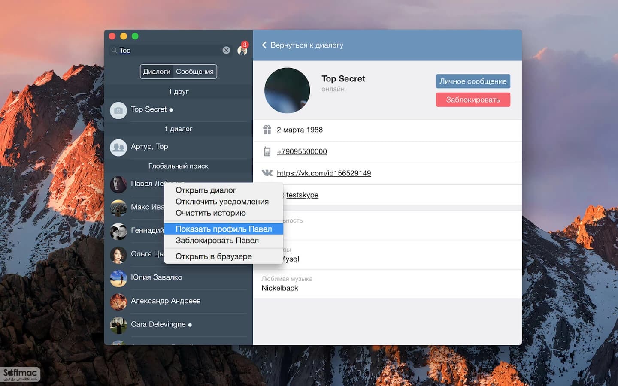Select Показать профиль Павел menu item

pos(223,229)
